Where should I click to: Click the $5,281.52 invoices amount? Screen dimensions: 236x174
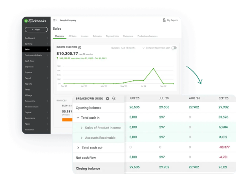(x=67, y=106)
